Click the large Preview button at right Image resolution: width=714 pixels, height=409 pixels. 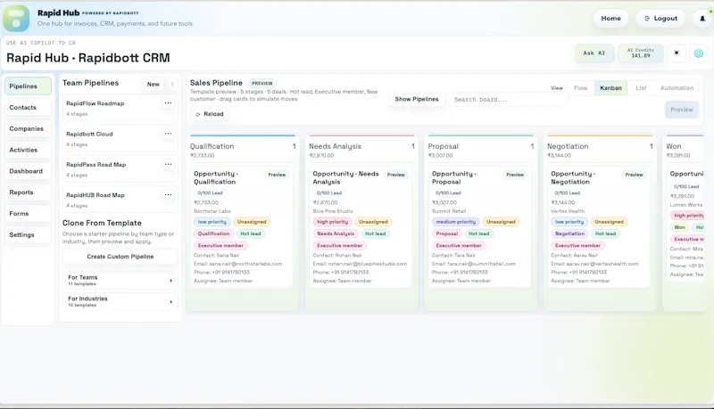[x=681, y=110]
